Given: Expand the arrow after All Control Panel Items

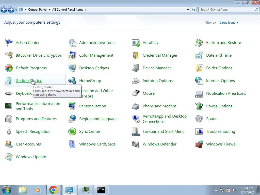Looking at the screenshot, I should click(x=86, y=10).
